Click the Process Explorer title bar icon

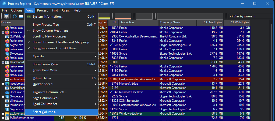coord(4,3)
